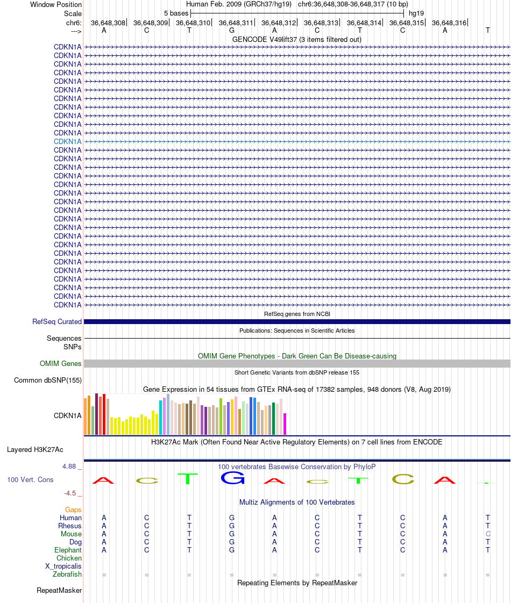Click the Zebrafish alignment row label

[67, 574]
